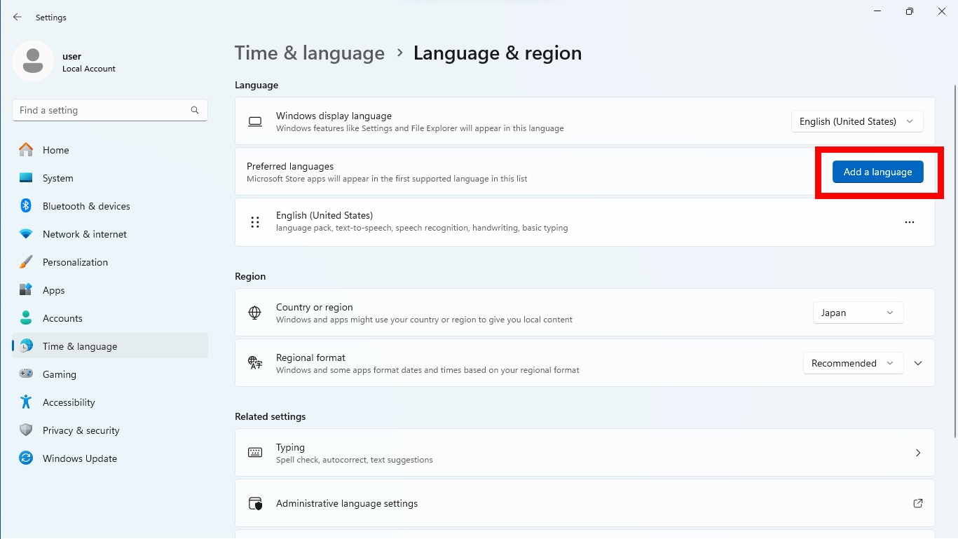Select the Personalization brush icon

pos(26,261)
